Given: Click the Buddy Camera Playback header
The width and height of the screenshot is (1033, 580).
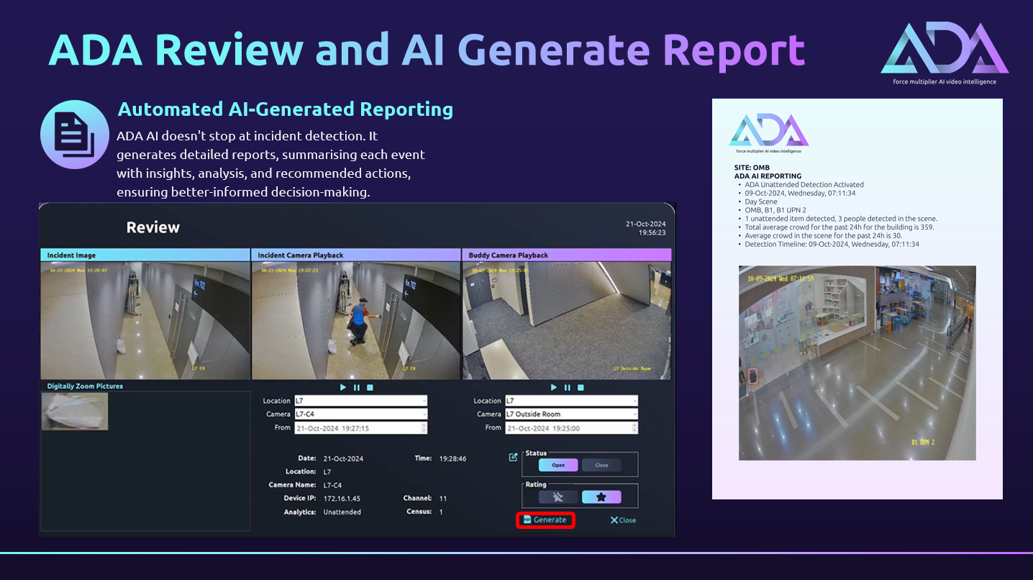Looking at the screenshot, I should [567, 255].
